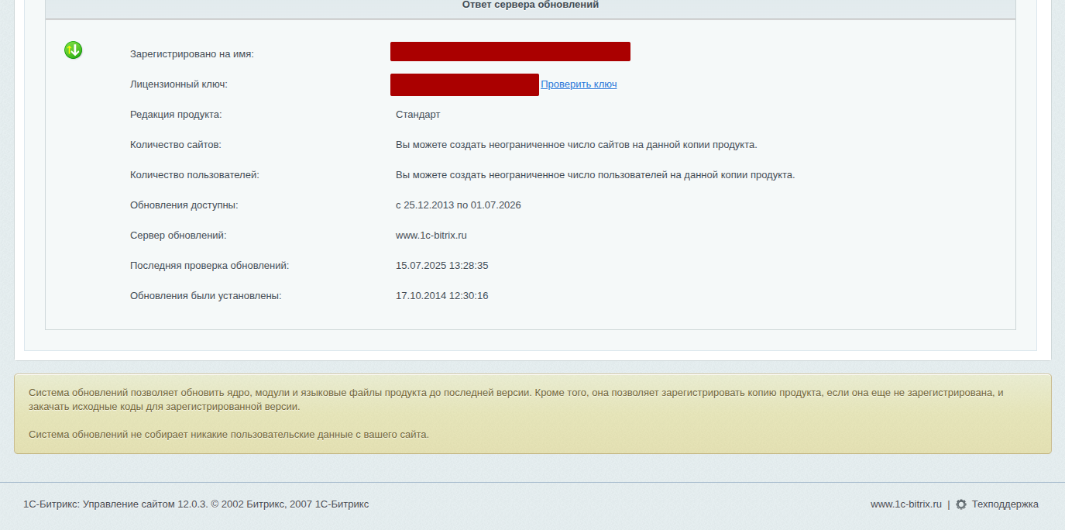
Task: Click last update check timestamp 15.07.2025
Action: 441,266
